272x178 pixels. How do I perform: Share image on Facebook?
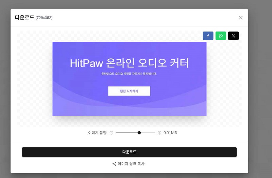[208, 36]
